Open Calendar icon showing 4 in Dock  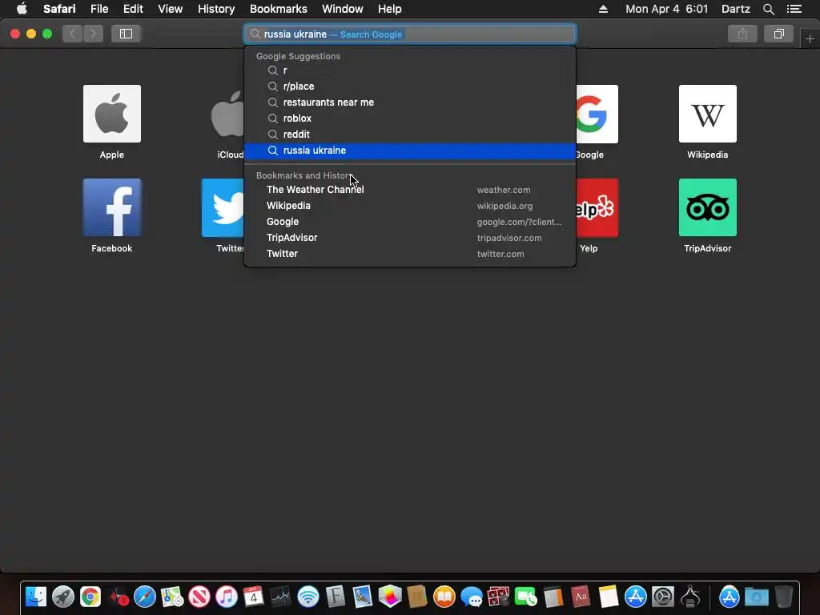(x=254, y=597)
